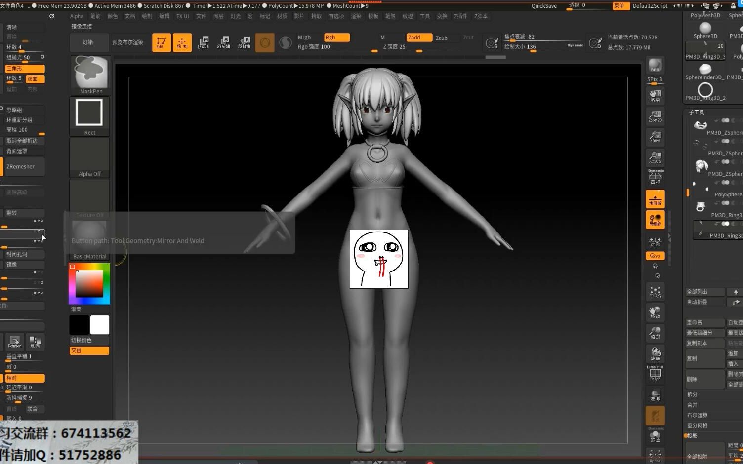Collapse the 子工具 subtool panel header
Image resolution: width=743 pixels, height=464 pixels.
click(x=697, y=112)
